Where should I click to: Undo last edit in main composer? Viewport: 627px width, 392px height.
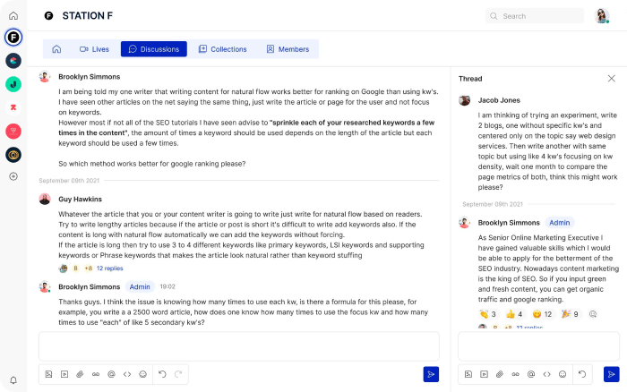click(x=162, y=374)
